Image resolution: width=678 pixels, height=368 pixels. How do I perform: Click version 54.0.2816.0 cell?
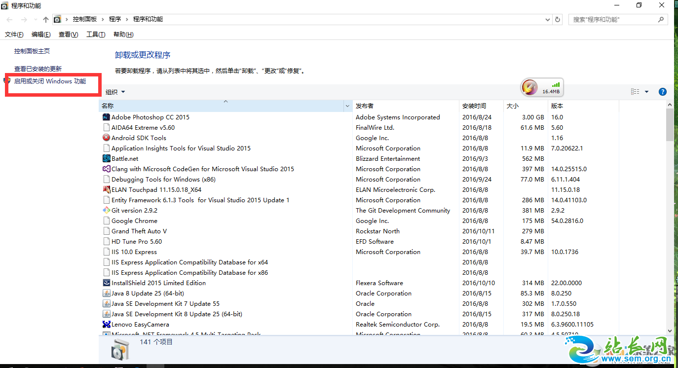pyautogui.click(x=567, y=221)
